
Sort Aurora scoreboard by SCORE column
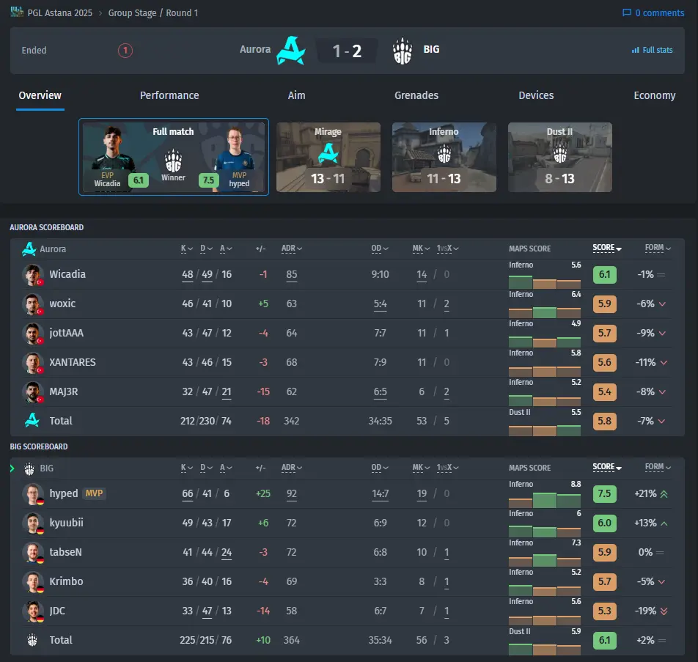coord(607,248)
